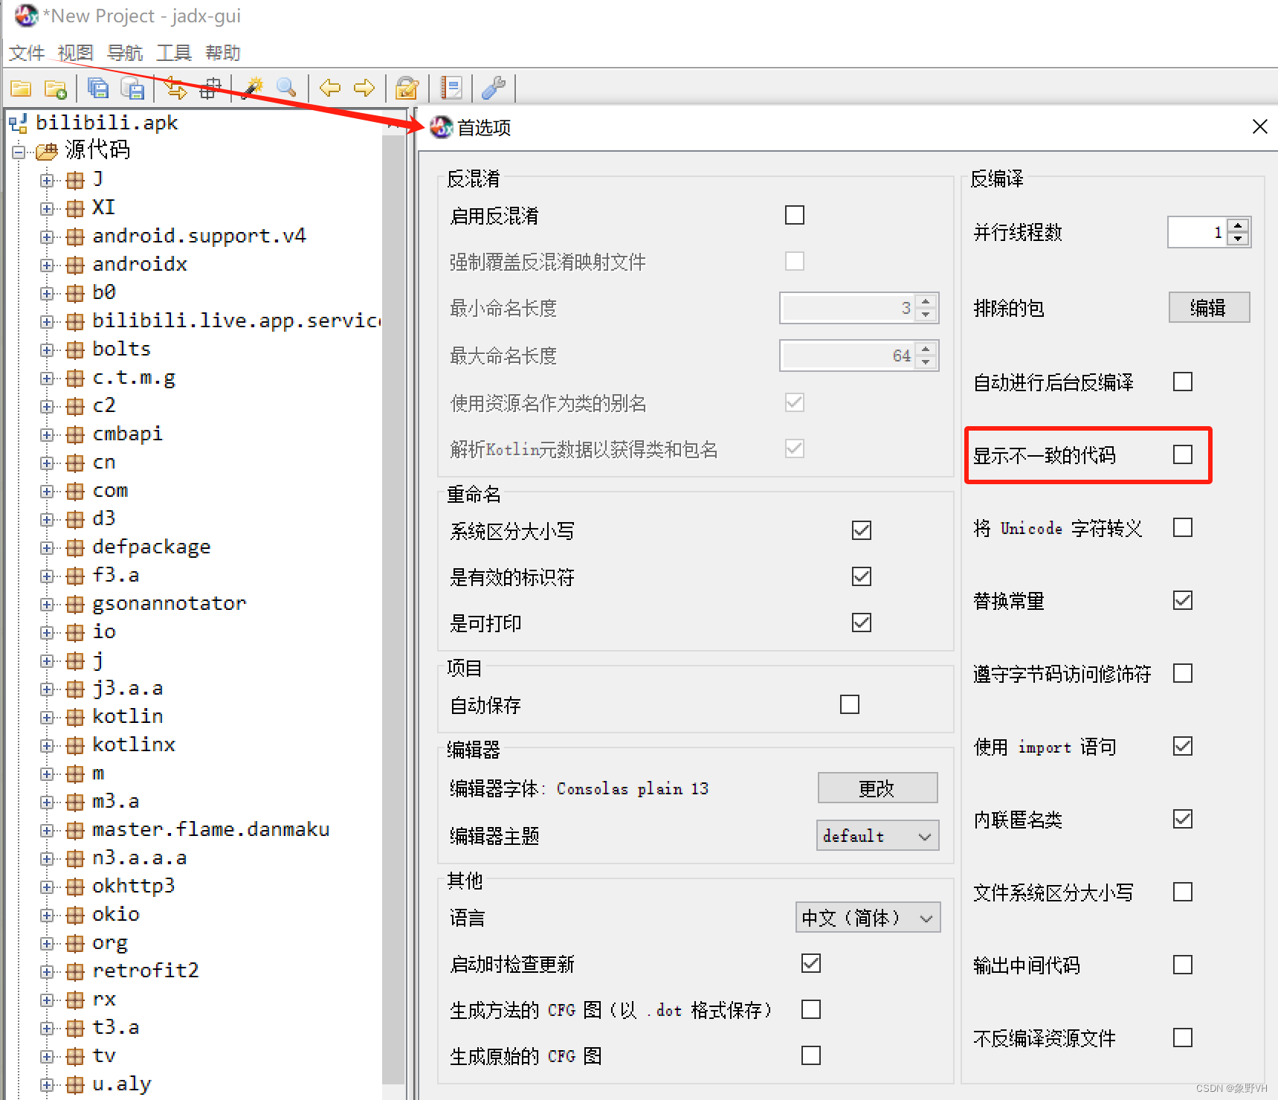This screenshot has width=1278, height=1100.
Task: Click the export project disk icon
Action: (x=132, y=89)
